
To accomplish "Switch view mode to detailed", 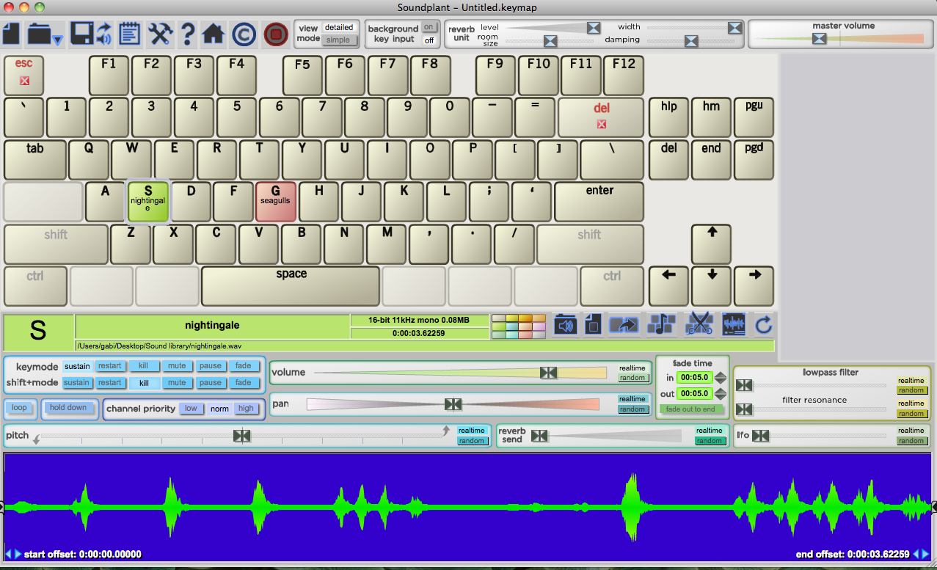I will (x=339, y=28).
